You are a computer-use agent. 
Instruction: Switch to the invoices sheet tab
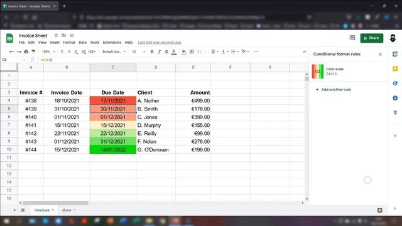tap(44, 210)
